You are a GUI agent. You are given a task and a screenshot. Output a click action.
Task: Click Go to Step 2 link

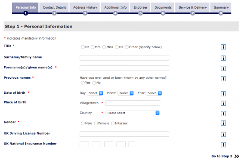tap(225, 156)
